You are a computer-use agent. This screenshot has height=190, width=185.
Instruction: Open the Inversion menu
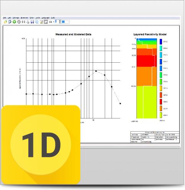point(24,18)
